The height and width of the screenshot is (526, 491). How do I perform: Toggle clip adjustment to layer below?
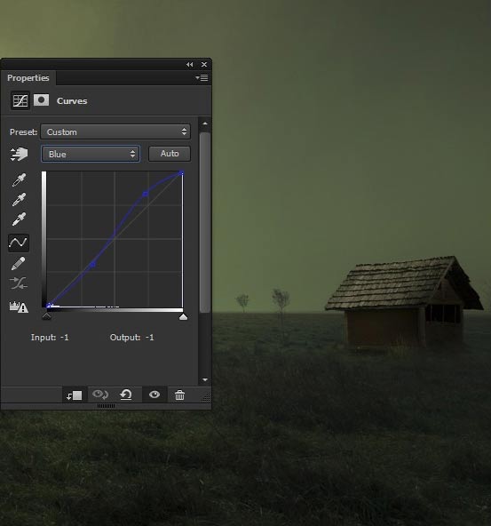pos(75,395)
